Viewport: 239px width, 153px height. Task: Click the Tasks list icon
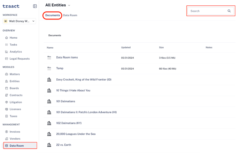[x=6, y=45]
